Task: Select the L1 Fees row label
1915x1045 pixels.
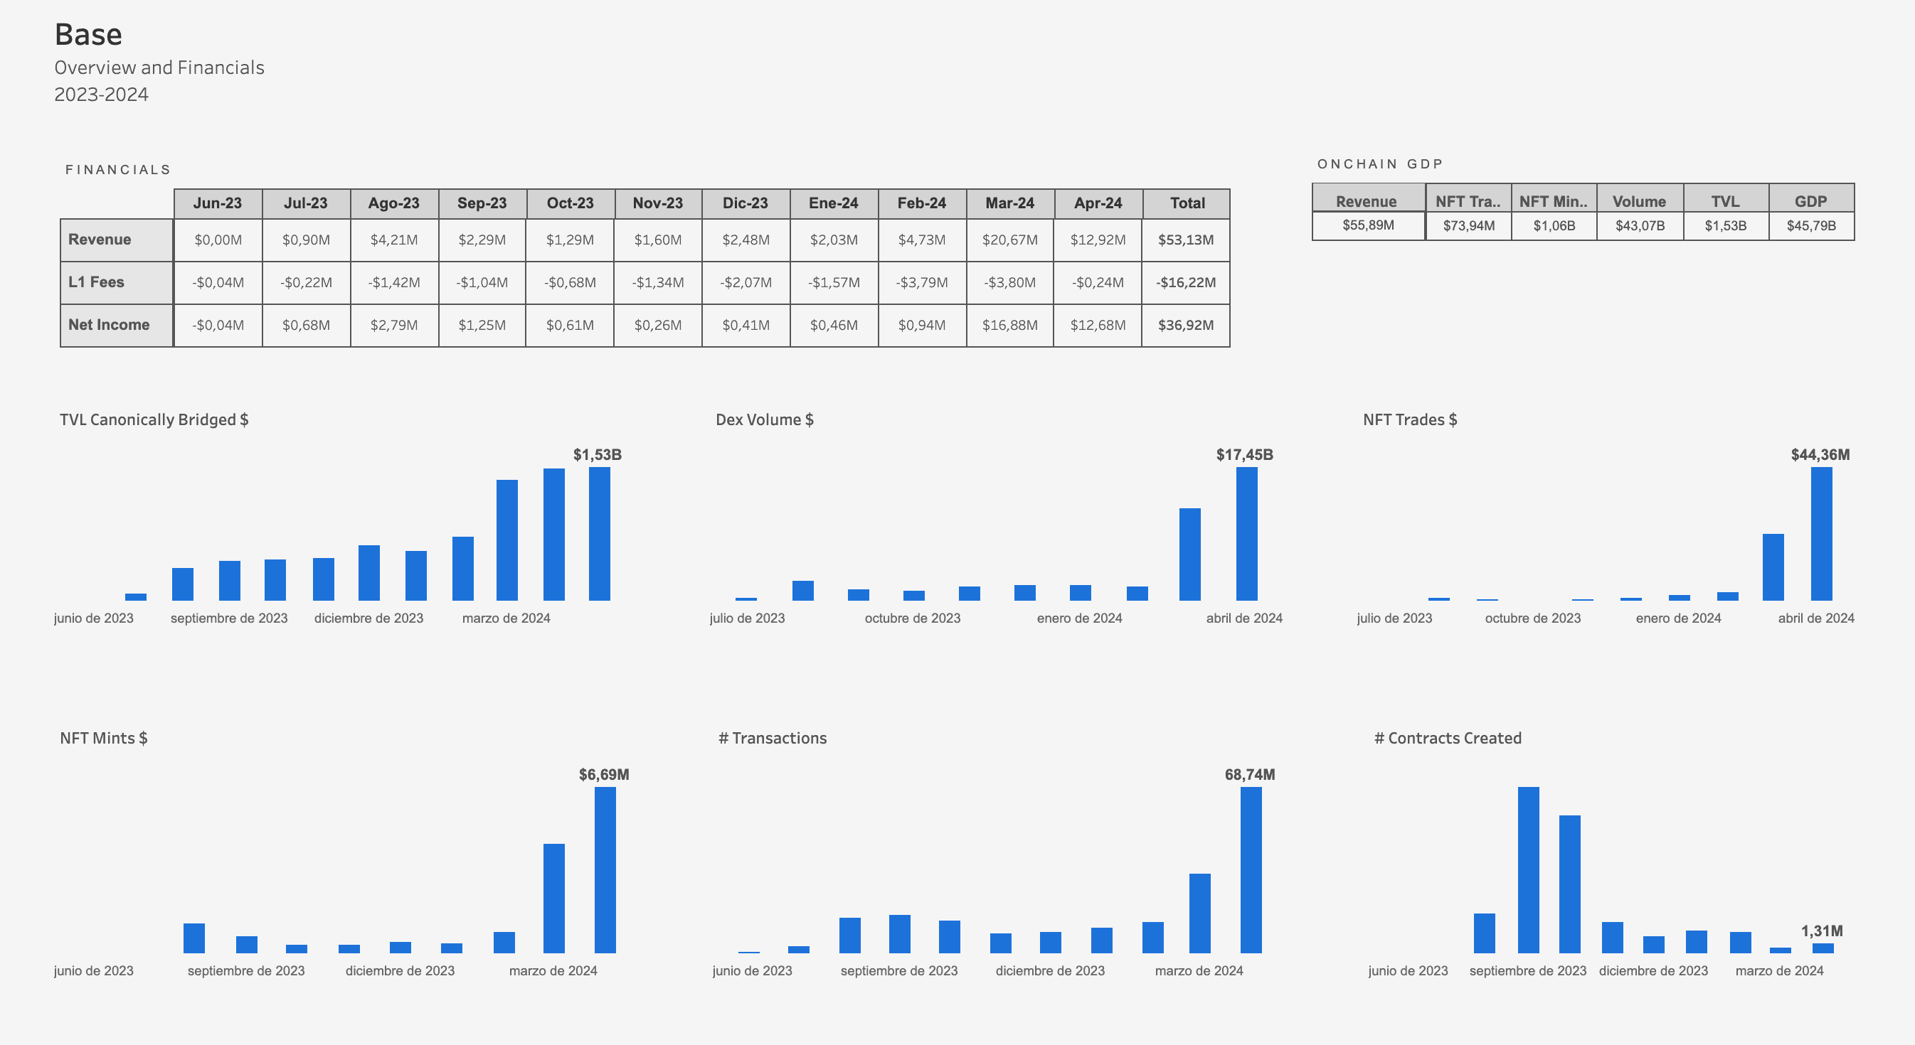Action: point(117,282)
